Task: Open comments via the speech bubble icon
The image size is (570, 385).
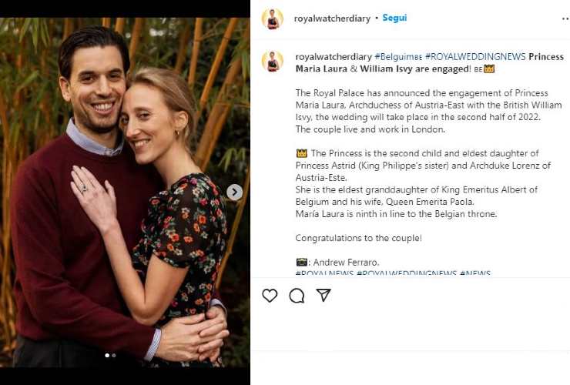Action: click(297, 296)
